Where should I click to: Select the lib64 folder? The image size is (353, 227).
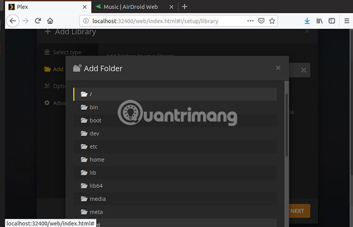[x=175, y=186]
